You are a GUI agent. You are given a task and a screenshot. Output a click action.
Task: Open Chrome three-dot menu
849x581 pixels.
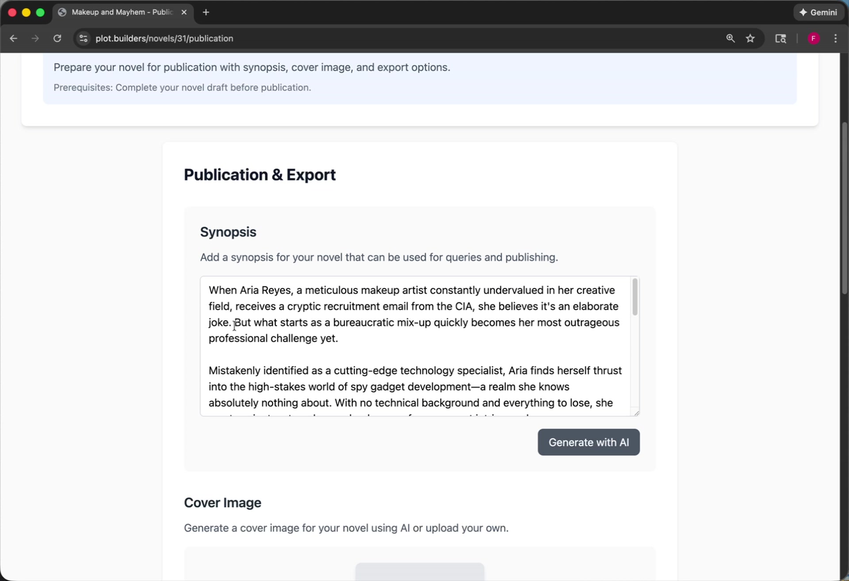pos(835,38)
